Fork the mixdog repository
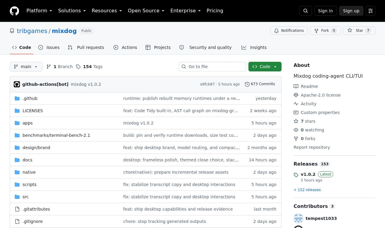Screen dimensions: 385x228 pyautogui.click(x=325, y=31)
